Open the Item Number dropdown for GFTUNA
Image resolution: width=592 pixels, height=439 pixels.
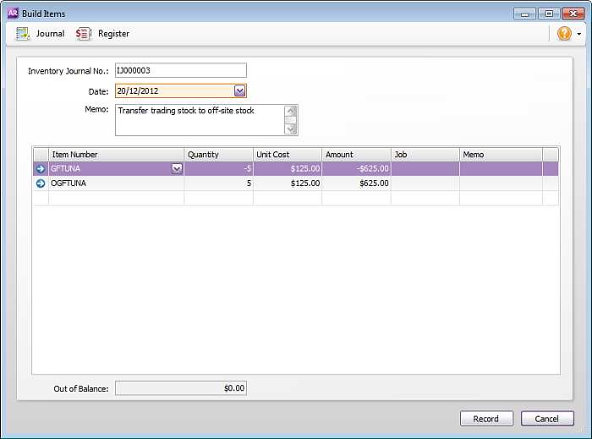[x=177, y=169]
